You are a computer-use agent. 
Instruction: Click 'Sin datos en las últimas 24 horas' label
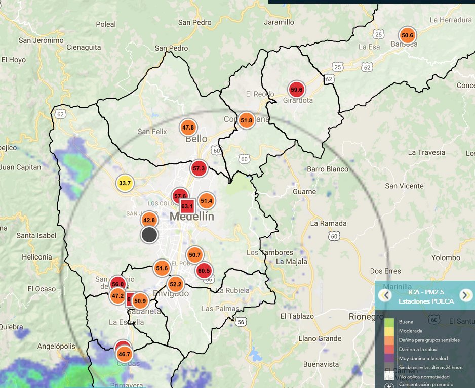[430, 367]
